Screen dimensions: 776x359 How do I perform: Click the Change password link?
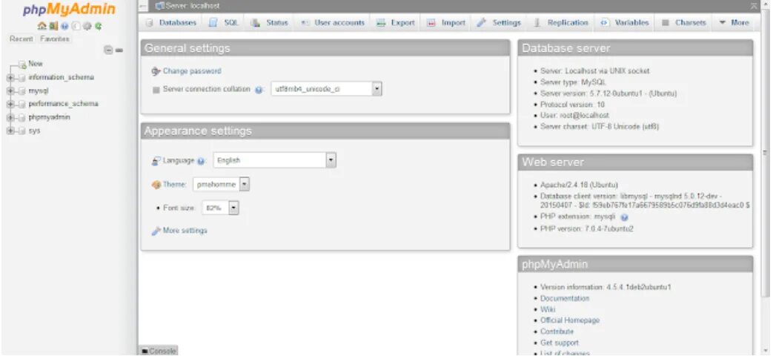tap(192, 71)
